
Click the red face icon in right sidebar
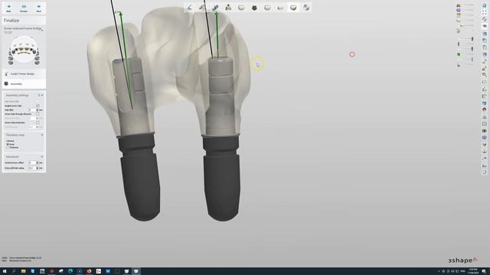(x=485, y=110)
